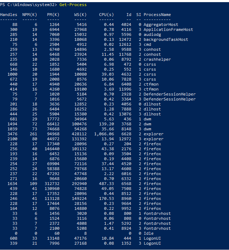Click the Handles column header

[x=8, y=15]
